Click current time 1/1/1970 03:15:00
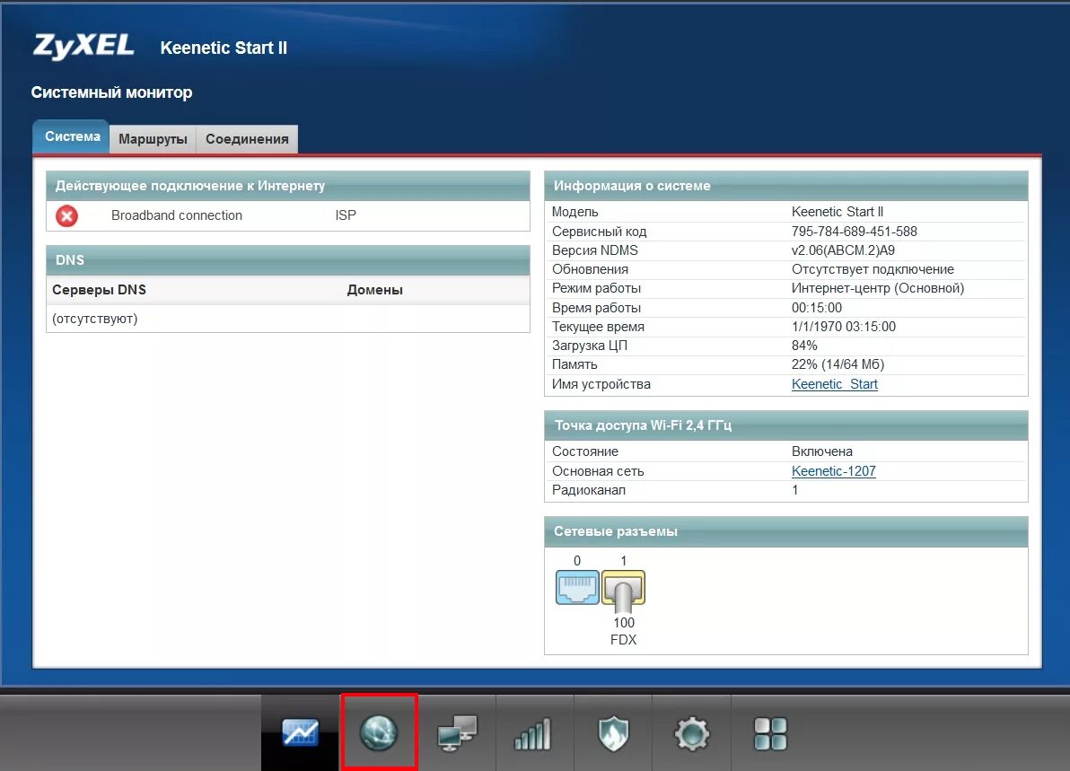Viewport: 1070px width, 771px height. pos(844,326)
